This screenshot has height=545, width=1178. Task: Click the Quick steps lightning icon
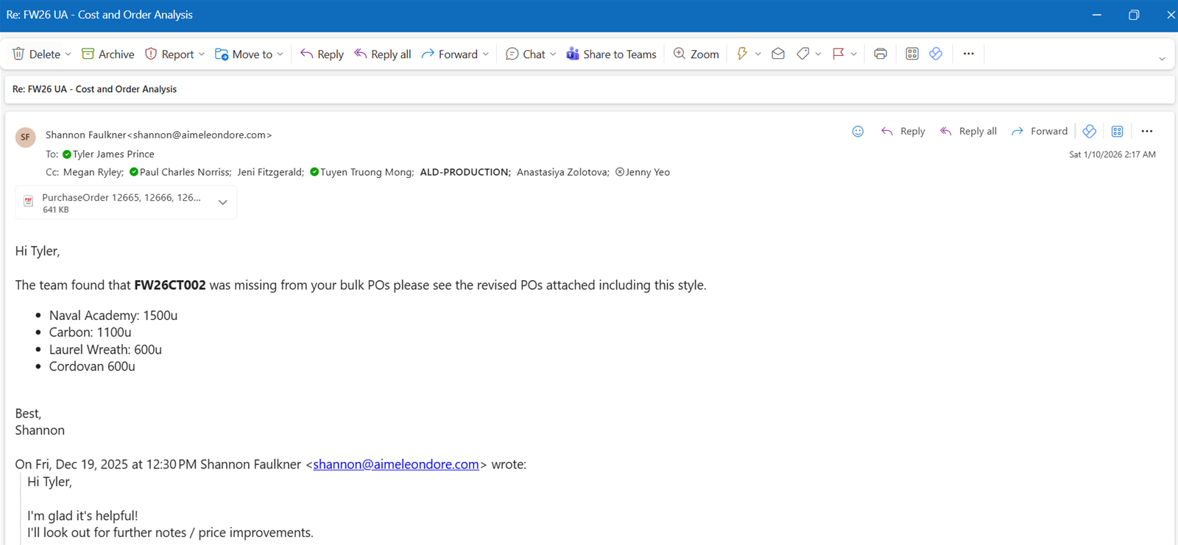pyautogui.click(x=742, y=54)
